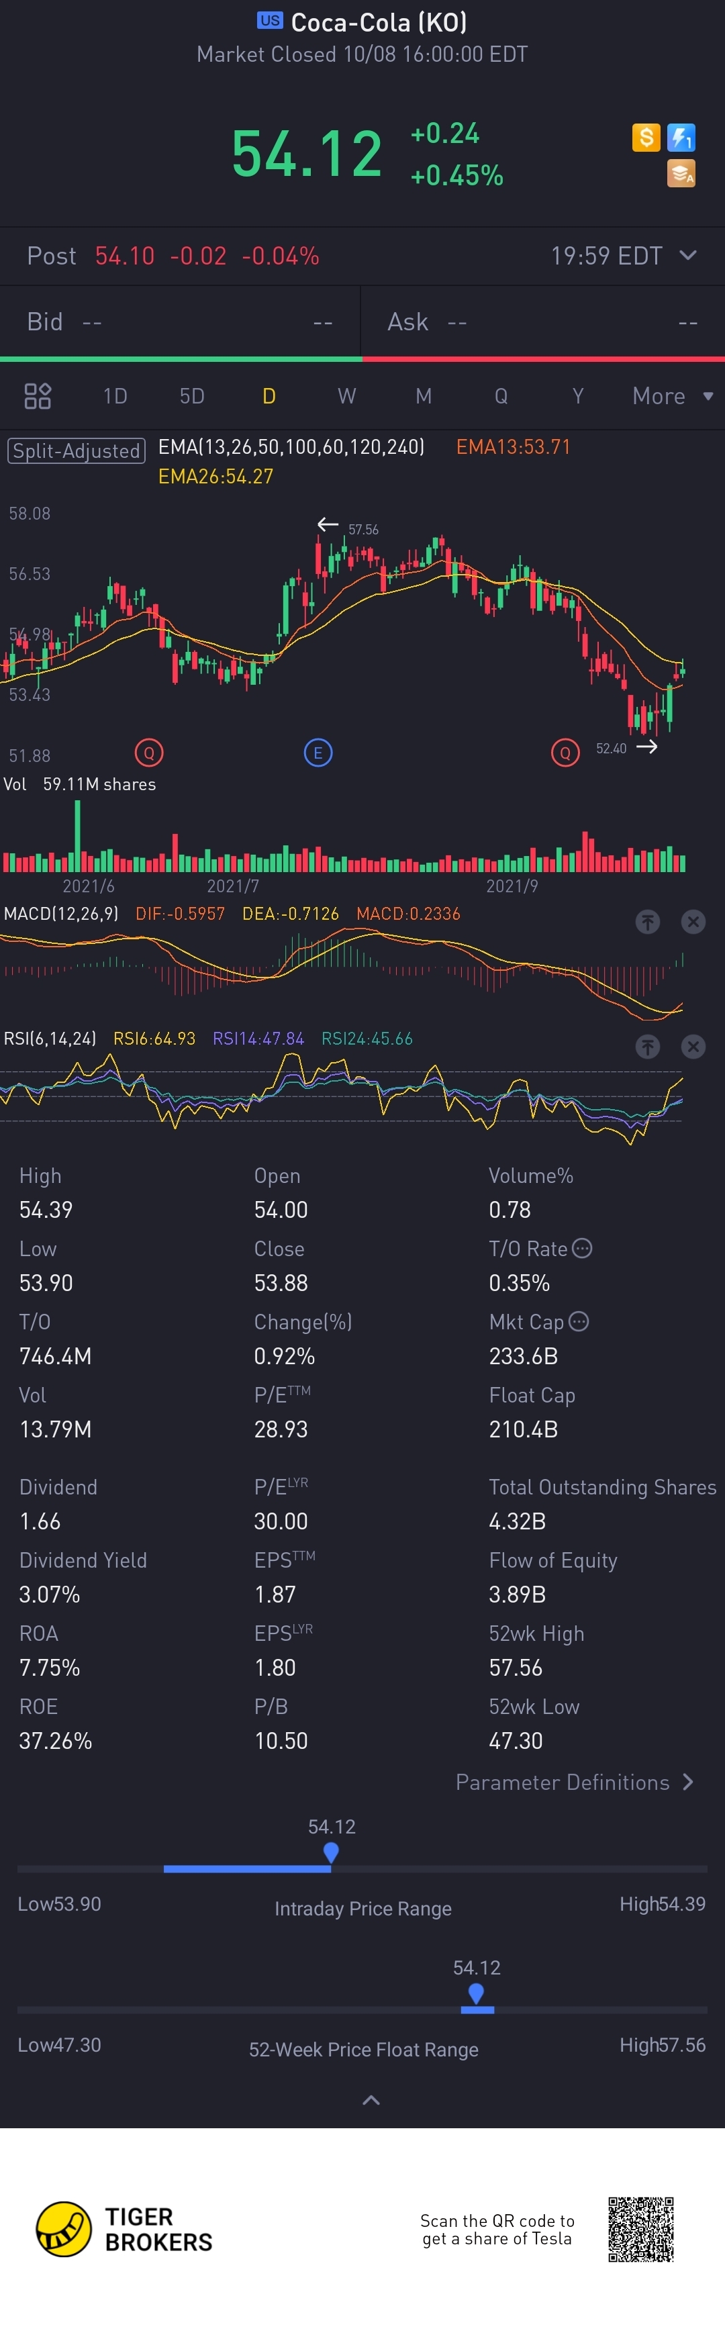Open the More timeframes dropdown
The height and width of the screenshot is (2331, 725).
tap(673, 395)
